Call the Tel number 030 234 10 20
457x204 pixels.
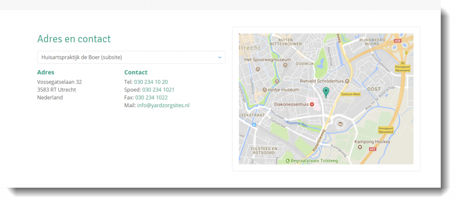(151, 82)
